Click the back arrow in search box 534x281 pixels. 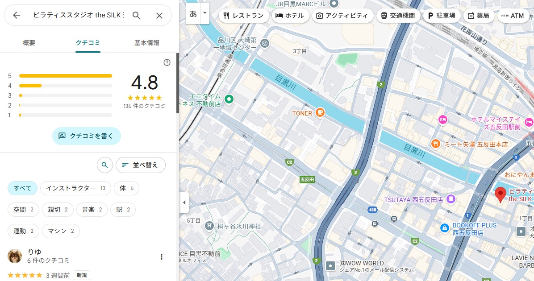(17, 16)
